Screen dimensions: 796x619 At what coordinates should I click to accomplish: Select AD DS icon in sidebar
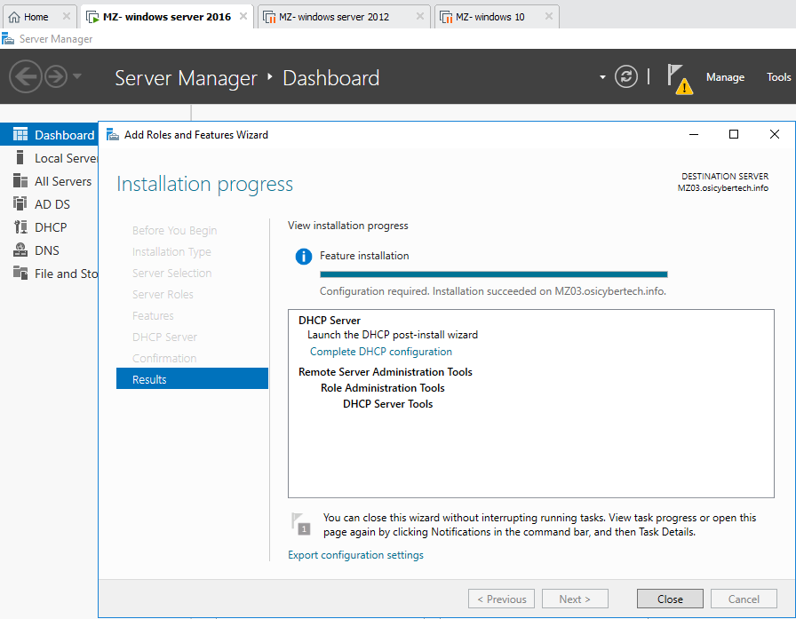[x=20, y=204]
